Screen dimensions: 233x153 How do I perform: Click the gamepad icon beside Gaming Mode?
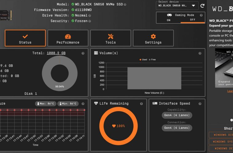tap(169, 15)
